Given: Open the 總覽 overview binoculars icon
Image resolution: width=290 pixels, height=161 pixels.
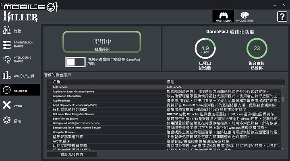Looking at the screenshot, I should (7, 30).
